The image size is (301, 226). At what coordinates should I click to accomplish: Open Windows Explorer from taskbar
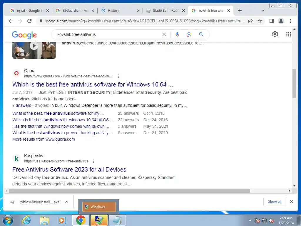pos(44,220)
